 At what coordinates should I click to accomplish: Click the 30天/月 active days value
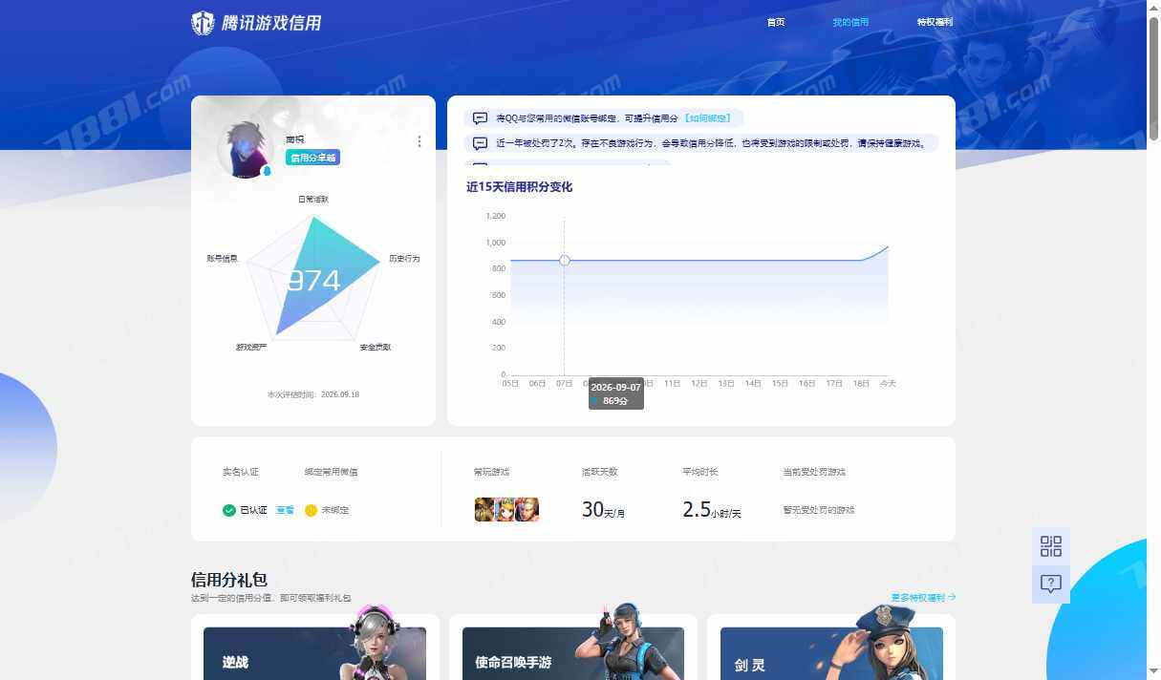pyautogui.click(x=603, y=510)
